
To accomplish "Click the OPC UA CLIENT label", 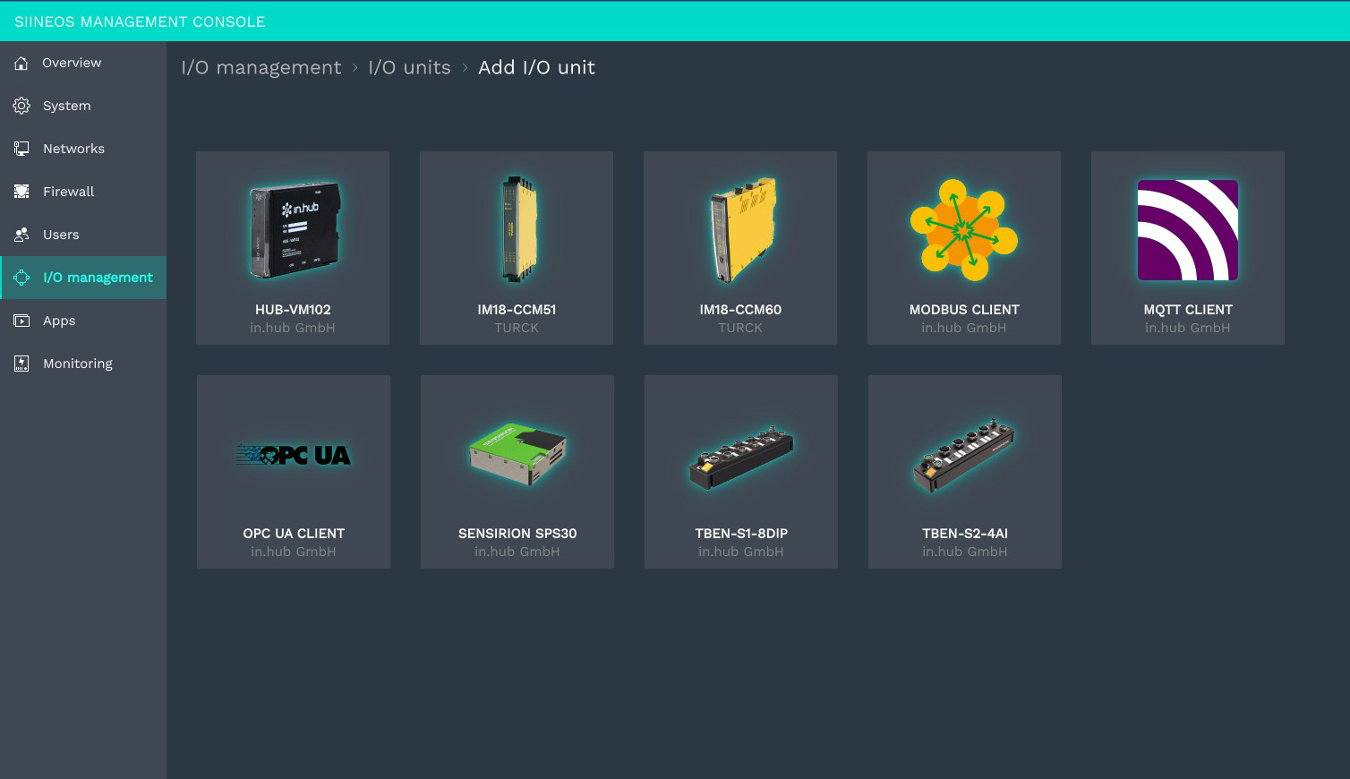I will (x=294, y=534).
